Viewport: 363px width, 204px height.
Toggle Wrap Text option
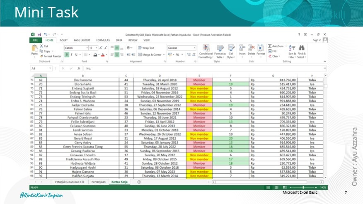[146, 48]
